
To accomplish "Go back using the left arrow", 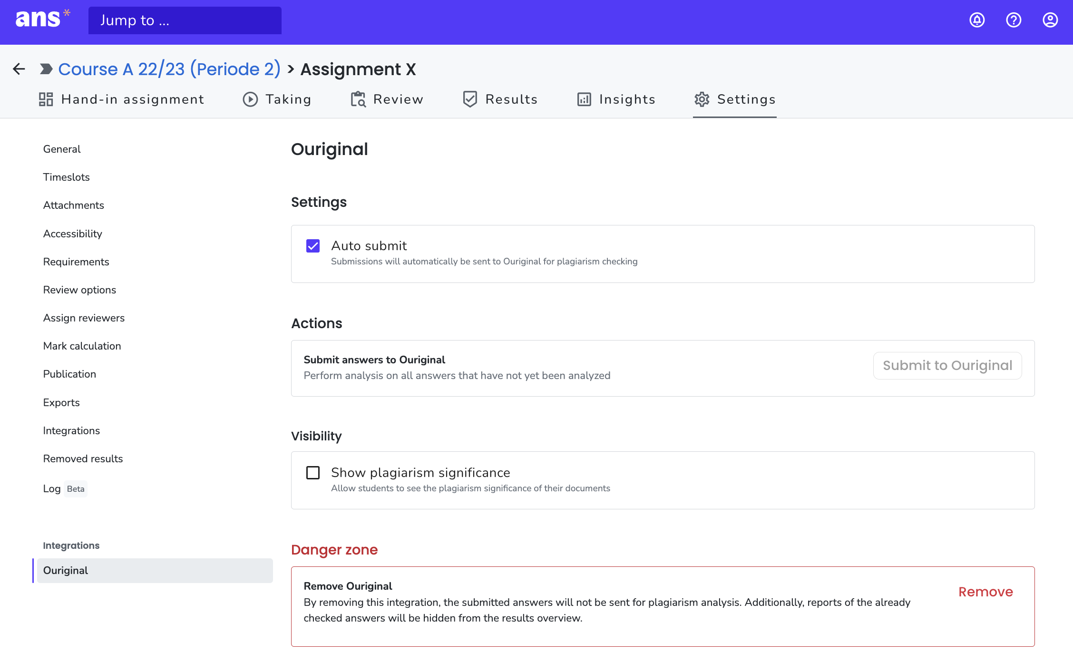I will coord(19,69).
